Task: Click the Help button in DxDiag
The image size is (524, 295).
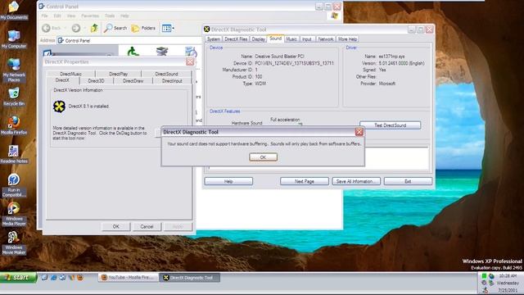Action: [x=228, y=181]
